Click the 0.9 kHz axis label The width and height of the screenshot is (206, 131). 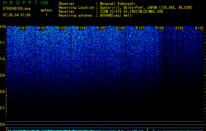click(3, 75)
